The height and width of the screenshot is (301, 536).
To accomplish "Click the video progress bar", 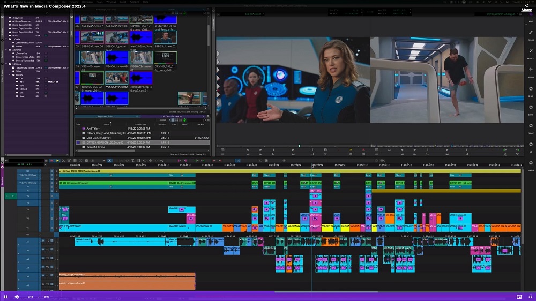I will 268,292.
